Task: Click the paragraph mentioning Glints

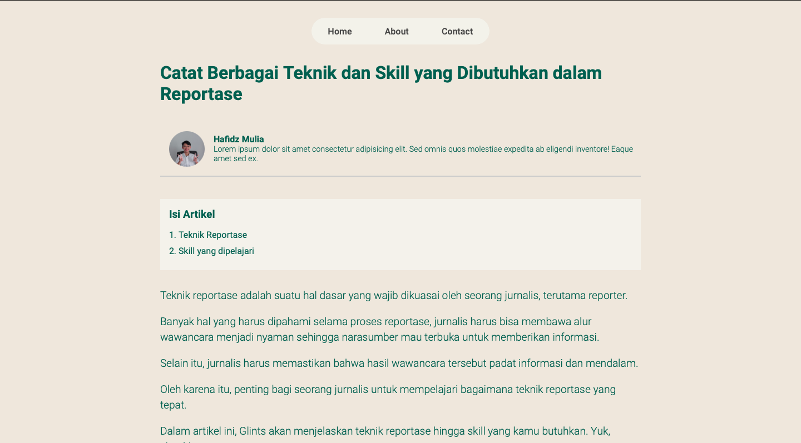Action: pos(385,430)
